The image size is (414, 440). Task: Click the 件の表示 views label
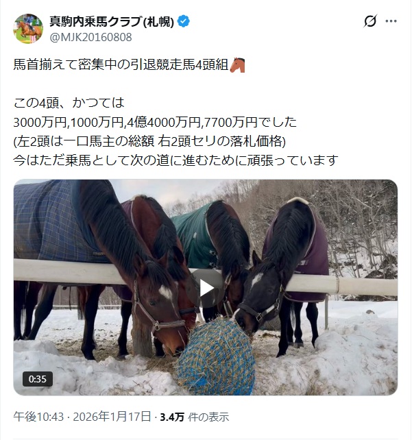208,417
